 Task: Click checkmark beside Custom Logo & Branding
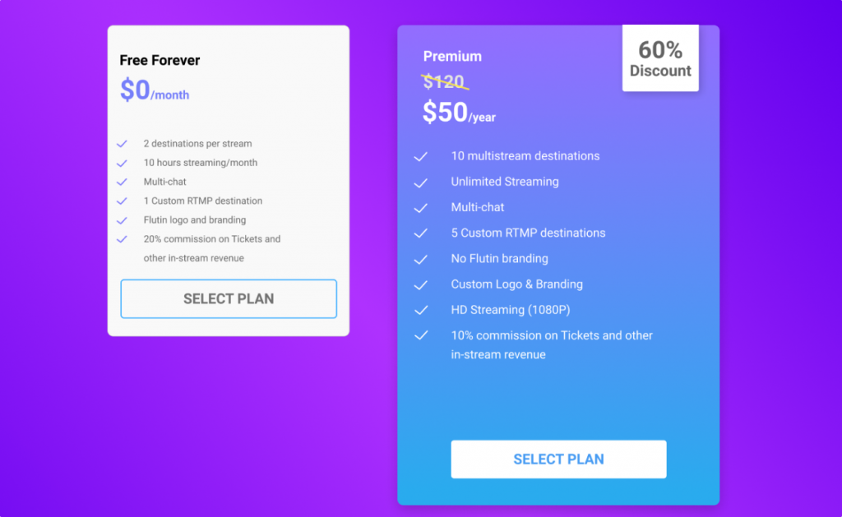tap(421, 285)
